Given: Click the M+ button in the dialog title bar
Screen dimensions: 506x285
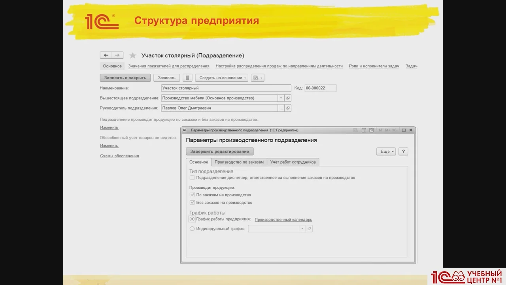Looking at the screenshot, I should 387,130.
